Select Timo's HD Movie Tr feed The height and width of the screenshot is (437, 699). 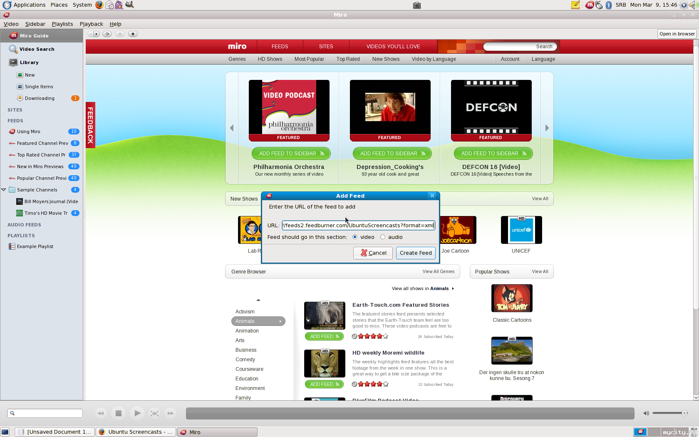(x=42, y=213)
